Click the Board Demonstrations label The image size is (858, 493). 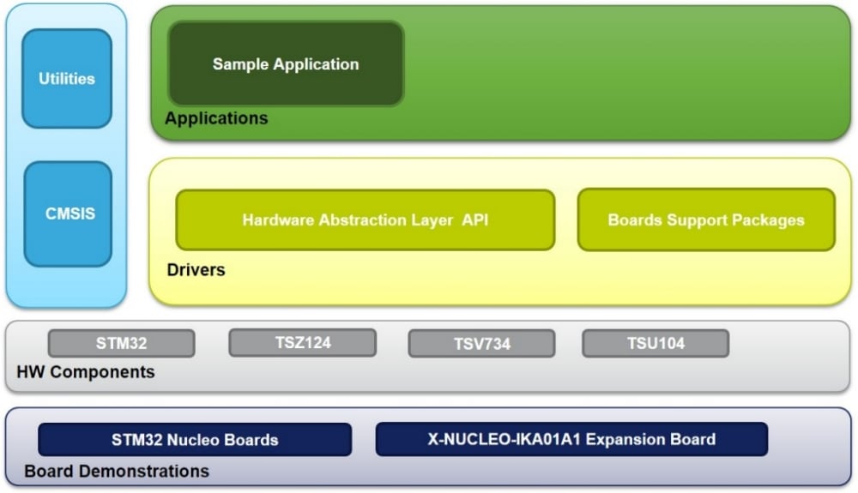click(x=117, y=472)
